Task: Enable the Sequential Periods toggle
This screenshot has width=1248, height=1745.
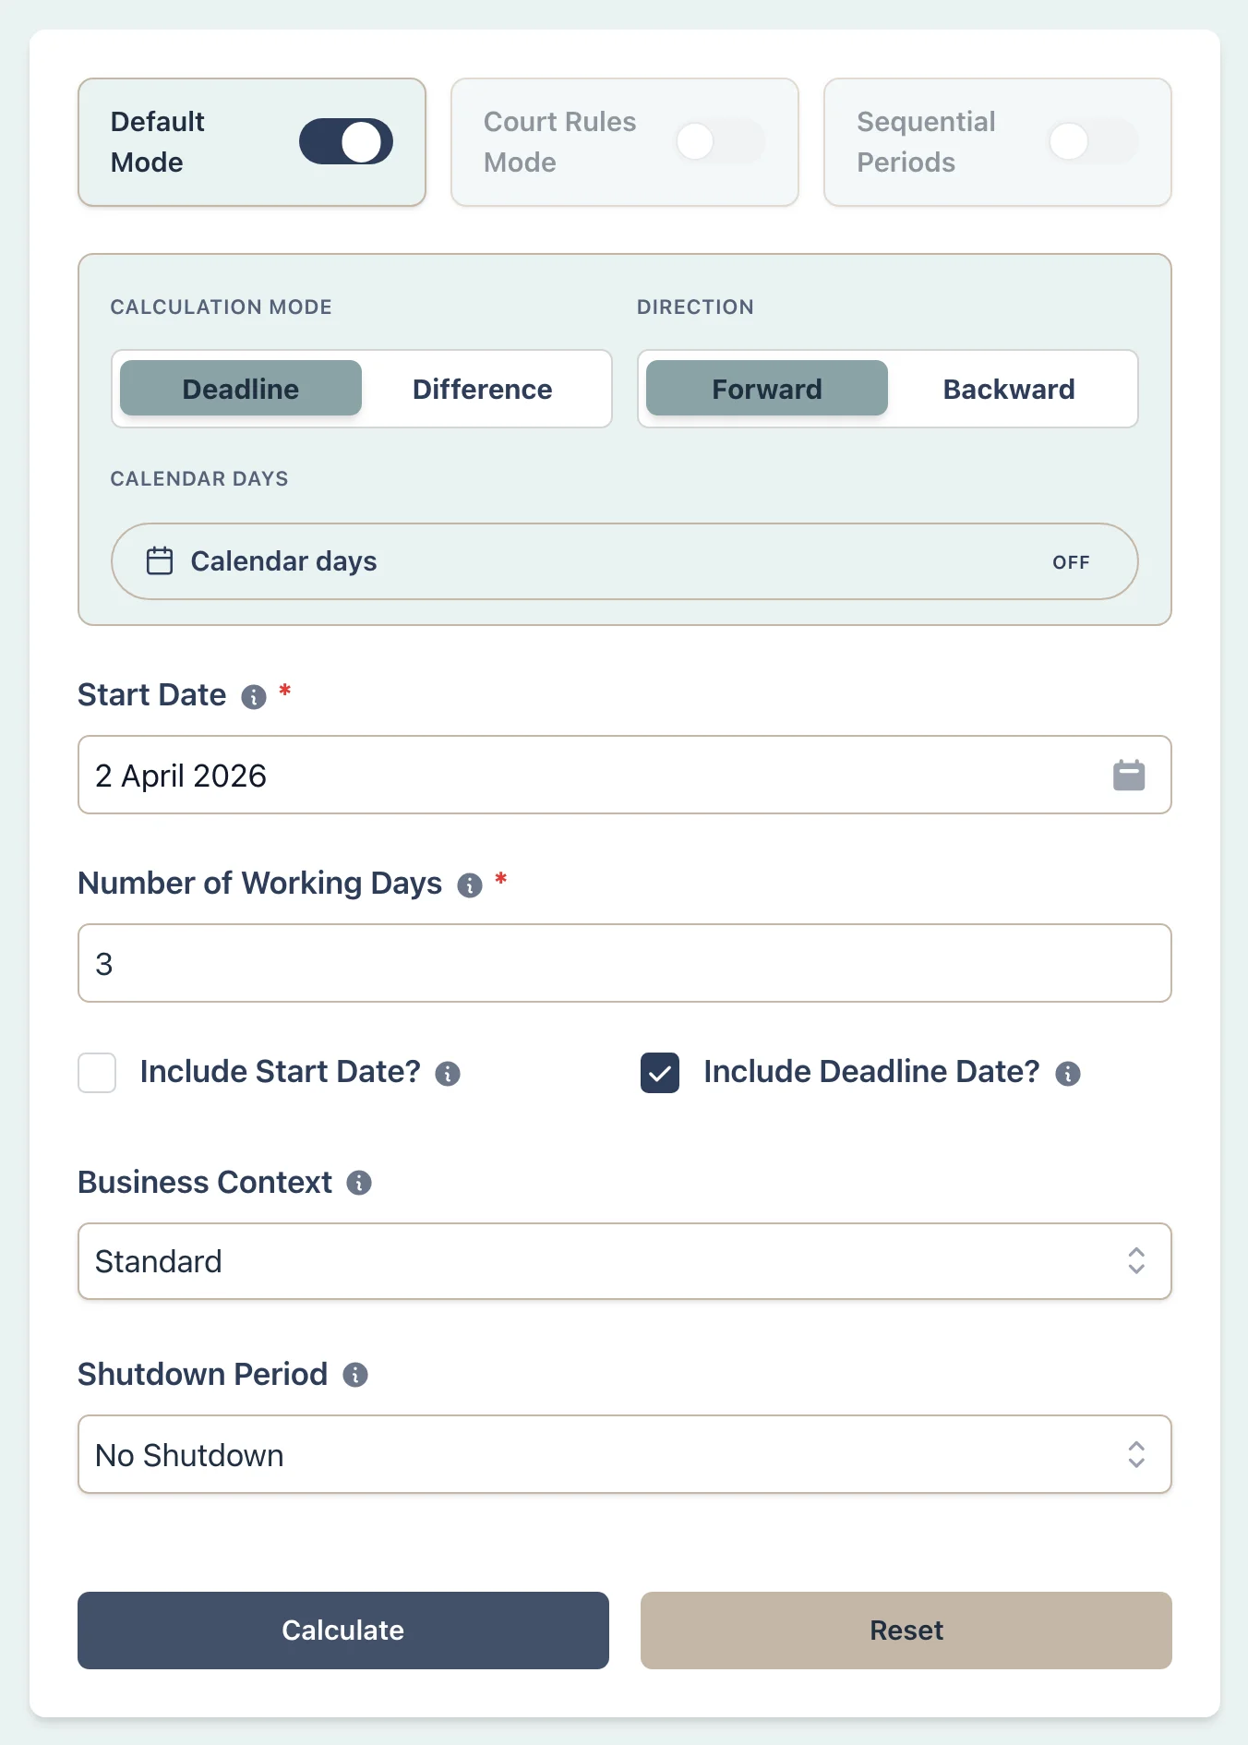Action: [1092, 140]
